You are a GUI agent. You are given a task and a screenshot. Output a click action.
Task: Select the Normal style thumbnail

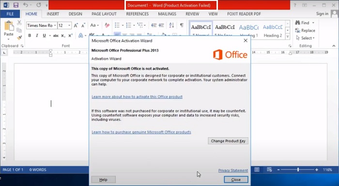click(201, 29)
